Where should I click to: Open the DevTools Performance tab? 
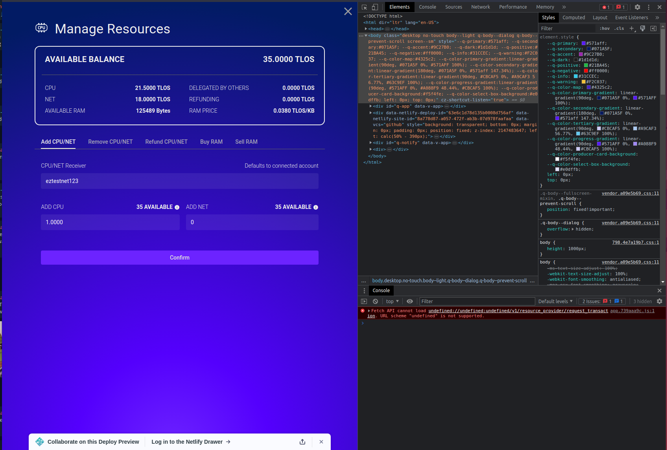(x=513, y=7)
